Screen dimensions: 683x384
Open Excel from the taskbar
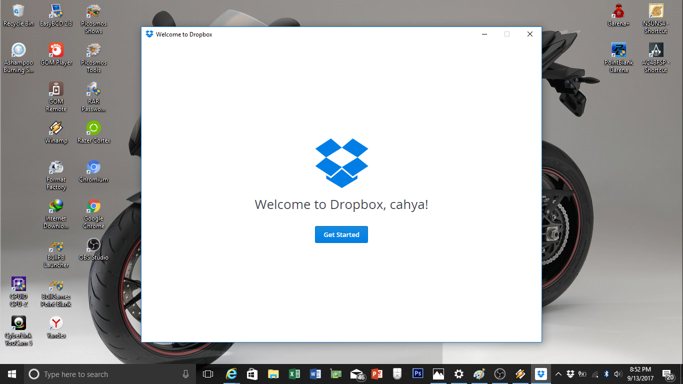click(294, 374)
